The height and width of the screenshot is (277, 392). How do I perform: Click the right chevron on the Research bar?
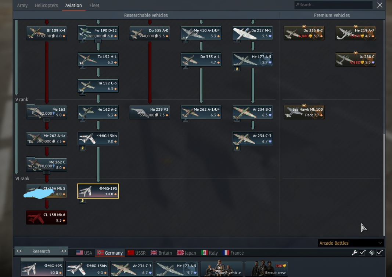click(64, 251)
